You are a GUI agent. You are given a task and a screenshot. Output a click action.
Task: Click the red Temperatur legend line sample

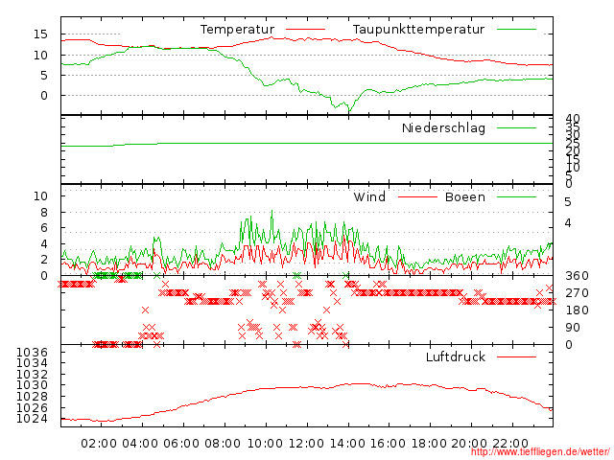tap(305, 30)
